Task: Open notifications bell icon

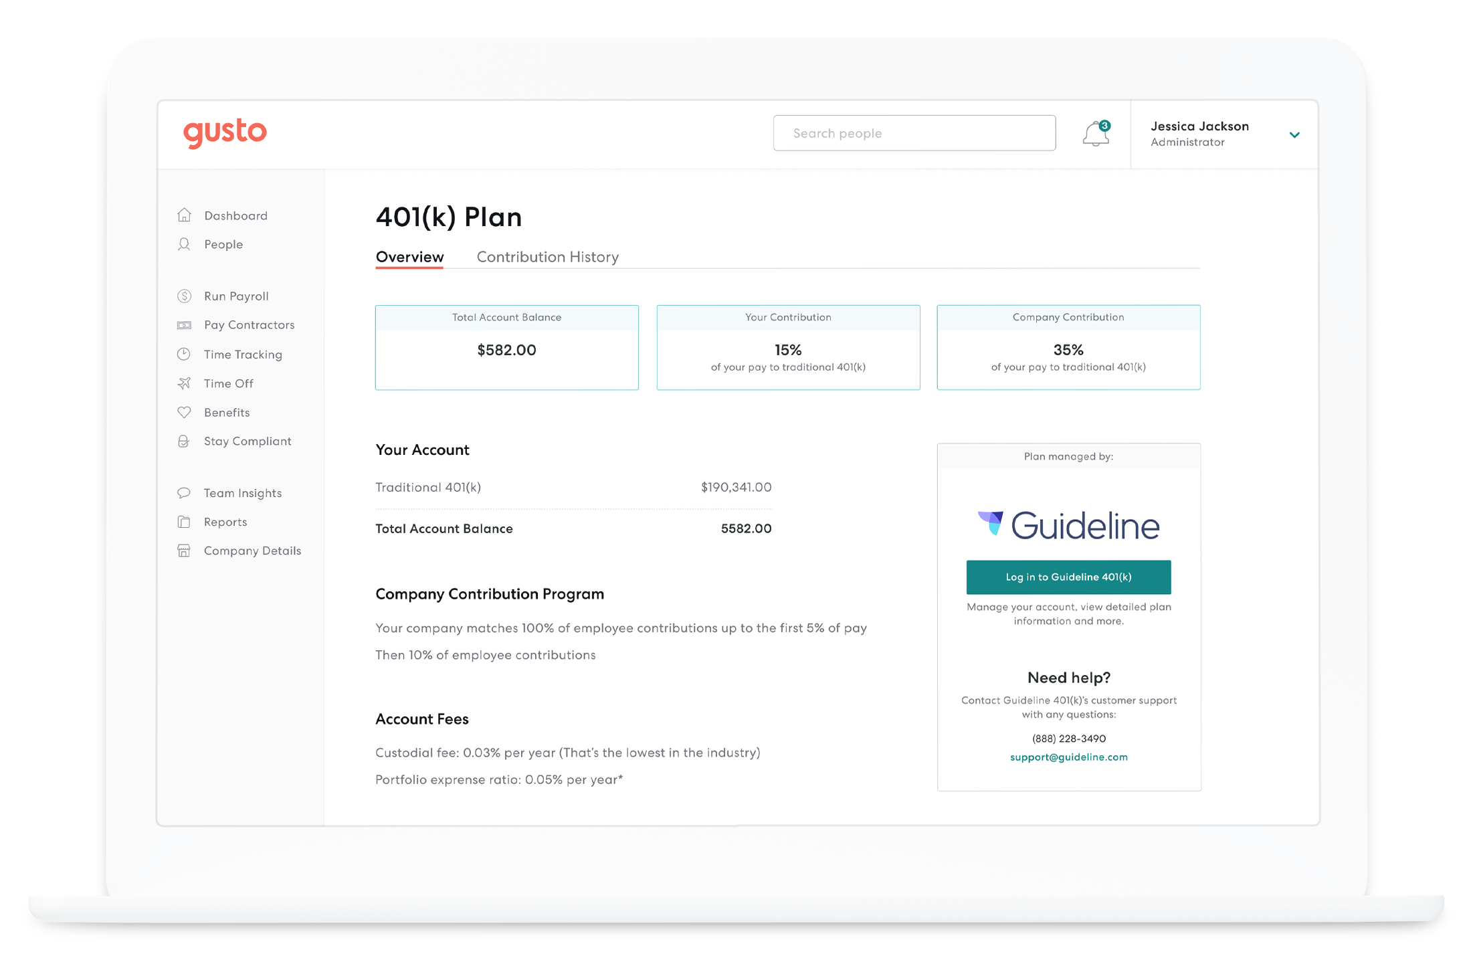Action: coord(1095,134)
